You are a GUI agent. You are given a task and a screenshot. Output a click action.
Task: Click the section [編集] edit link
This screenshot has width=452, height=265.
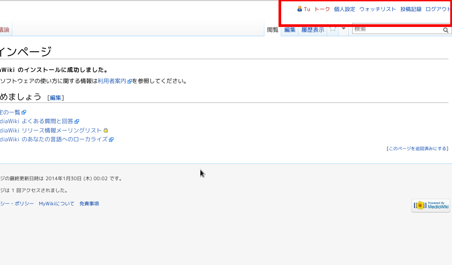click(x=56, y=98)
